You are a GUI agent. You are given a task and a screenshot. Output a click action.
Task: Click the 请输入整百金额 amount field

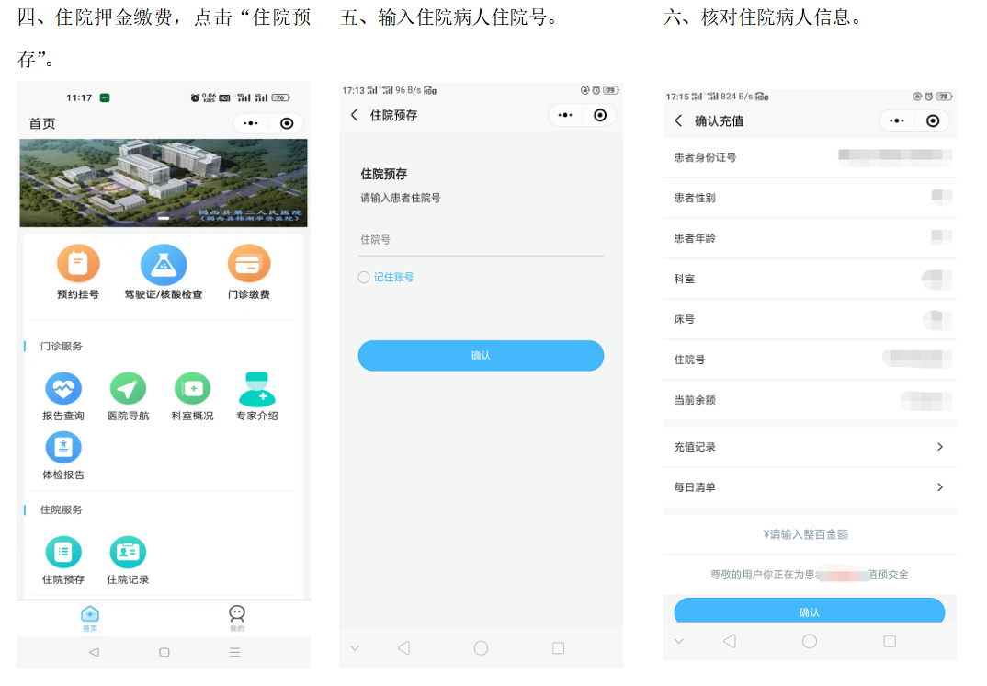click(x=809, y=534)
